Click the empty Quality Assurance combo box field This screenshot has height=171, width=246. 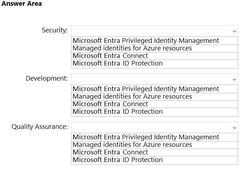click(151, 127)
